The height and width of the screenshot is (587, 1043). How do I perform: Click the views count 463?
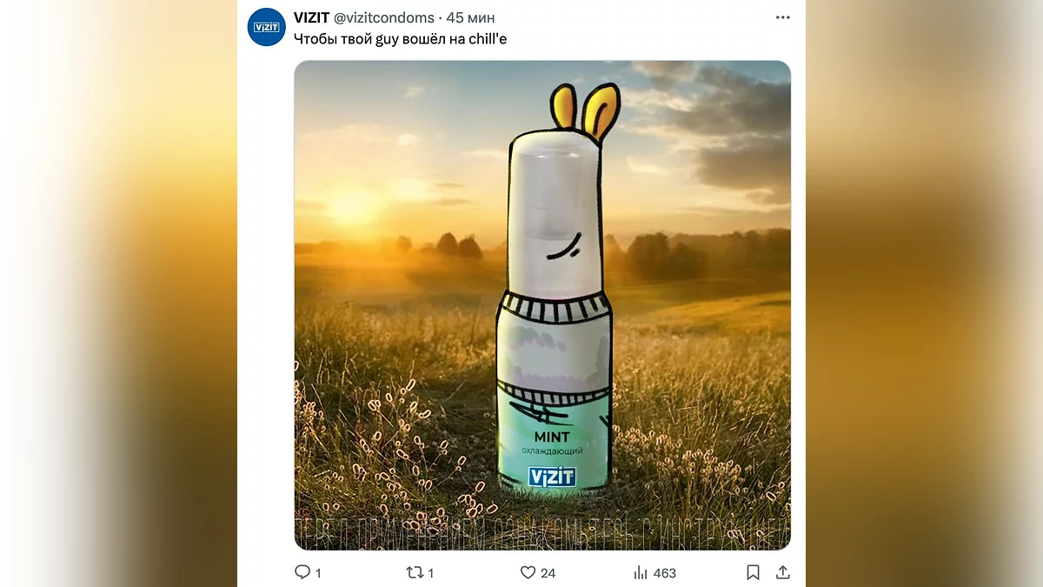(x=665, y=573)
